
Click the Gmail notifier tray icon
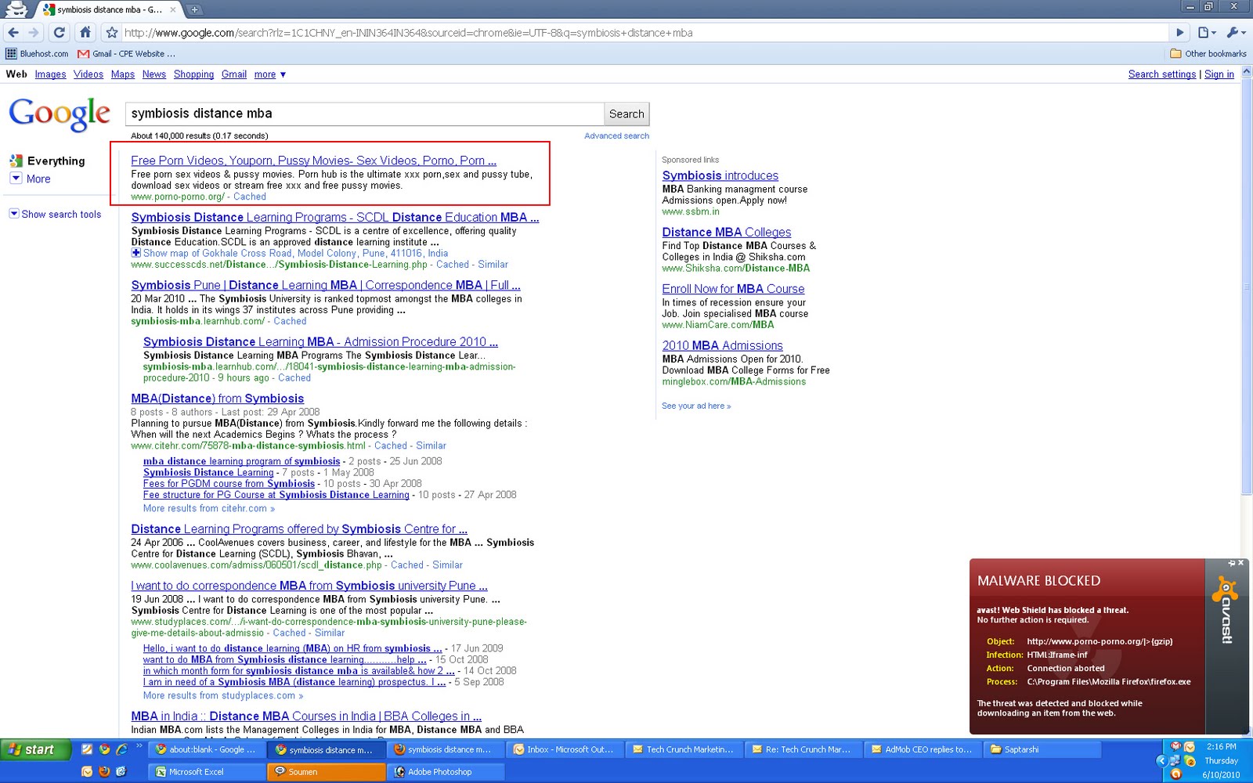pos(1175,747)
